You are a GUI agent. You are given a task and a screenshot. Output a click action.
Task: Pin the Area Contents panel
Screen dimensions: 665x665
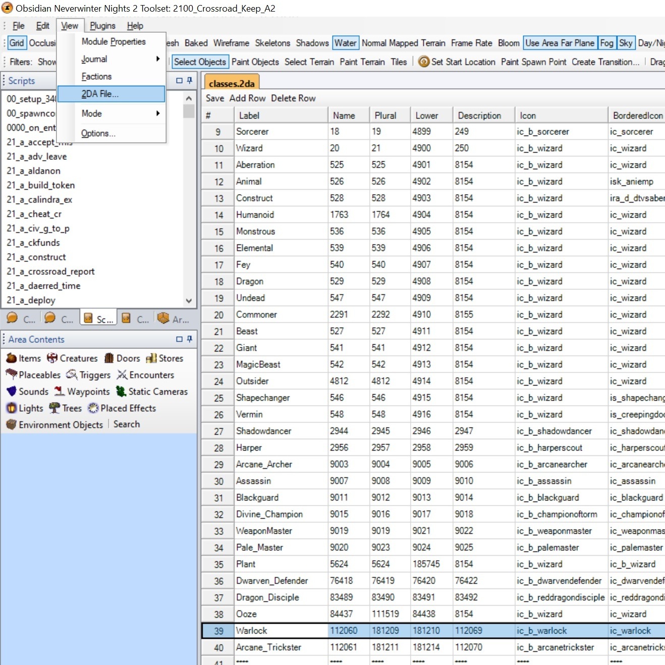pos(190,339)
